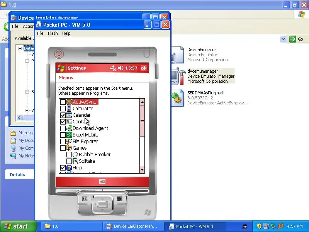Viewport: 309px width, 232px height.
Task: Check the Solitaire checkbox
Action: (69, 161)
